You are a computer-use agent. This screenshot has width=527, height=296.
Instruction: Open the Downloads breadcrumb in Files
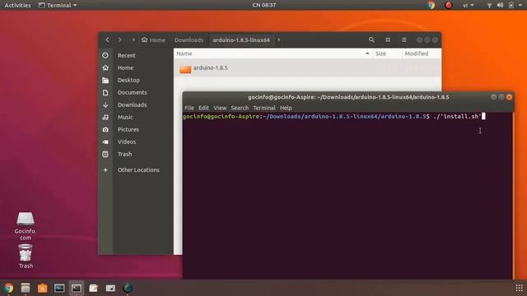tap(189, 40)
